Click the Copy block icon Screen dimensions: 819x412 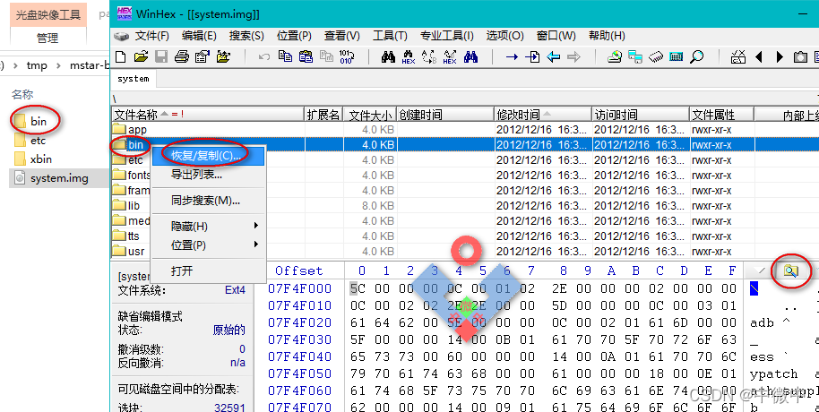(285, 56)
